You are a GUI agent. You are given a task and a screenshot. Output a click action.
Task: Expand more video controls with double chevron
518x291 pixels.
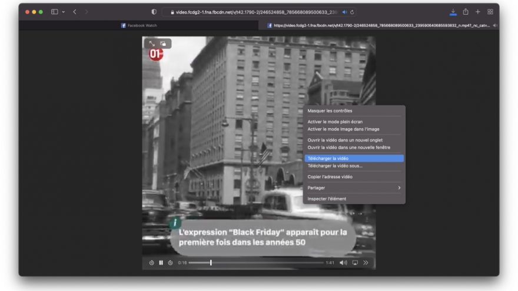pyautogui.click(x=366, y=263)
